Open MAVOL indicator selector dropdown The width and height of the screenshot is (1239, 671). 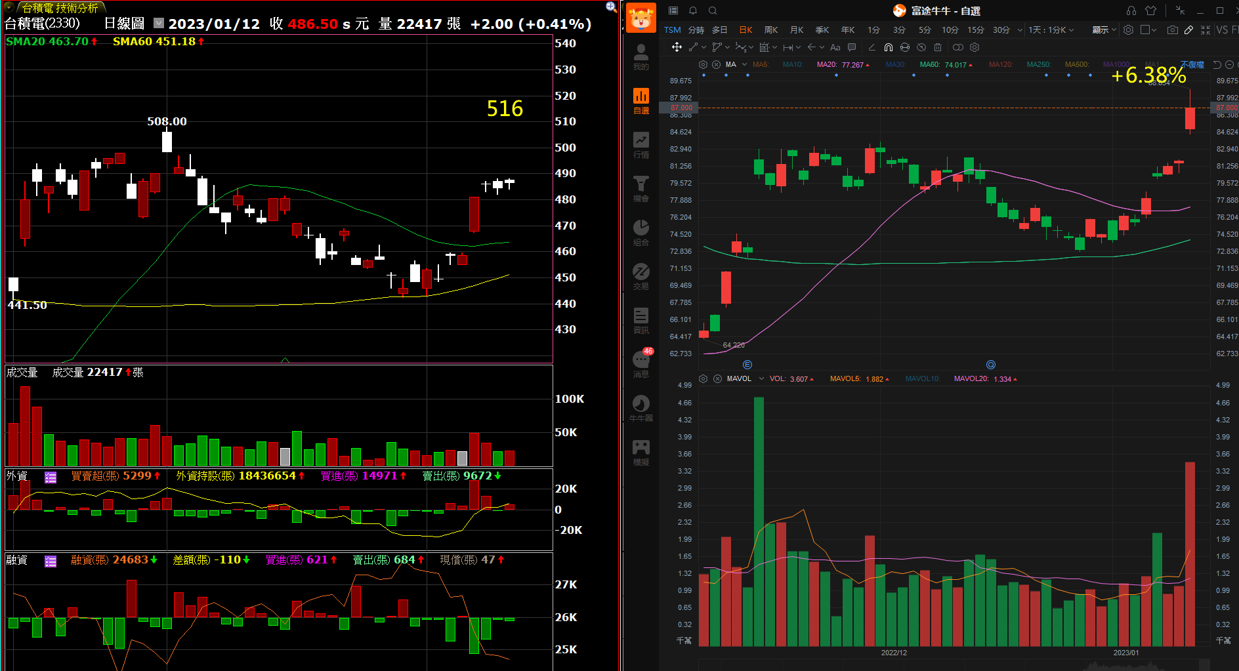click(761, 378)
